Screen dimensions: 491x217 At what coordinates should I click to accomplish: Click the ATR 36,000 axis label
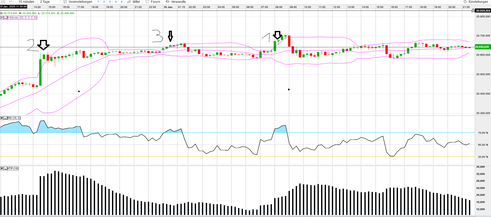(480, 167)
